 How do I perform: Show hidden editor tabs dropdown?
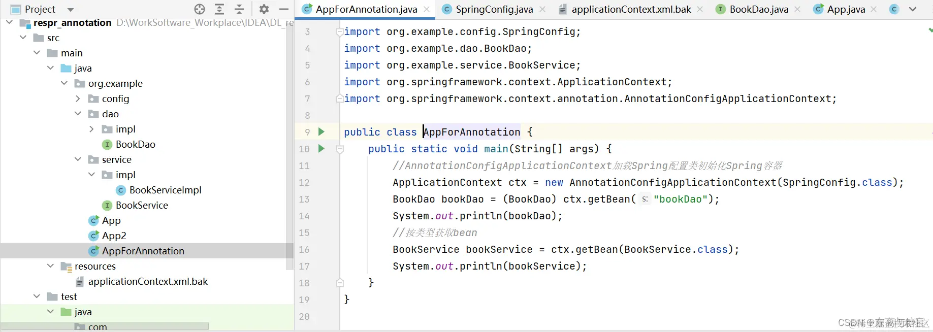913,9
